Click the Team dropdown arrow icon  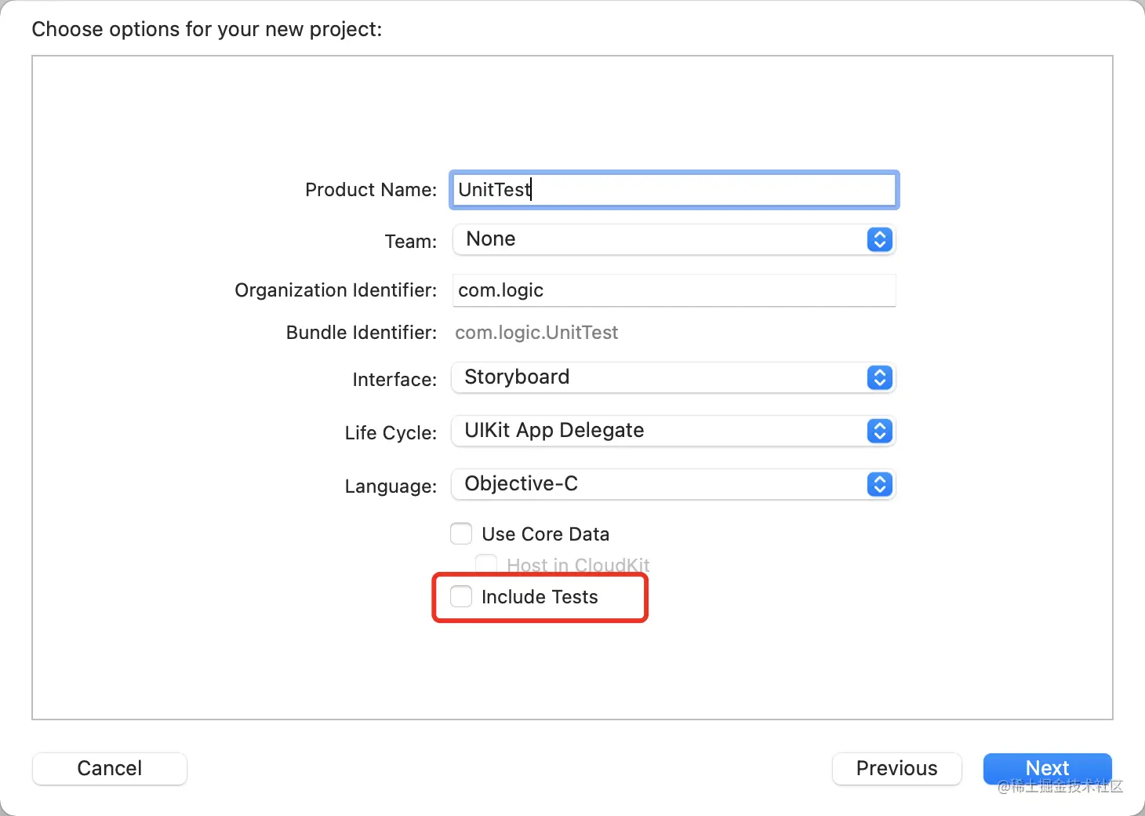[x=879, y=239]
